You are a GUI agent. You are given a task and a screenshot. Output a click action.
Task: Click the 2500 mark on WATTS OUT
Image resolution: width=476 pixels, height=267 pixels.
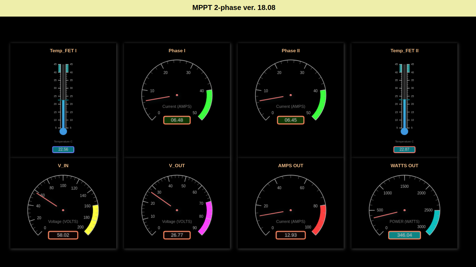click(x=428, y=210)
